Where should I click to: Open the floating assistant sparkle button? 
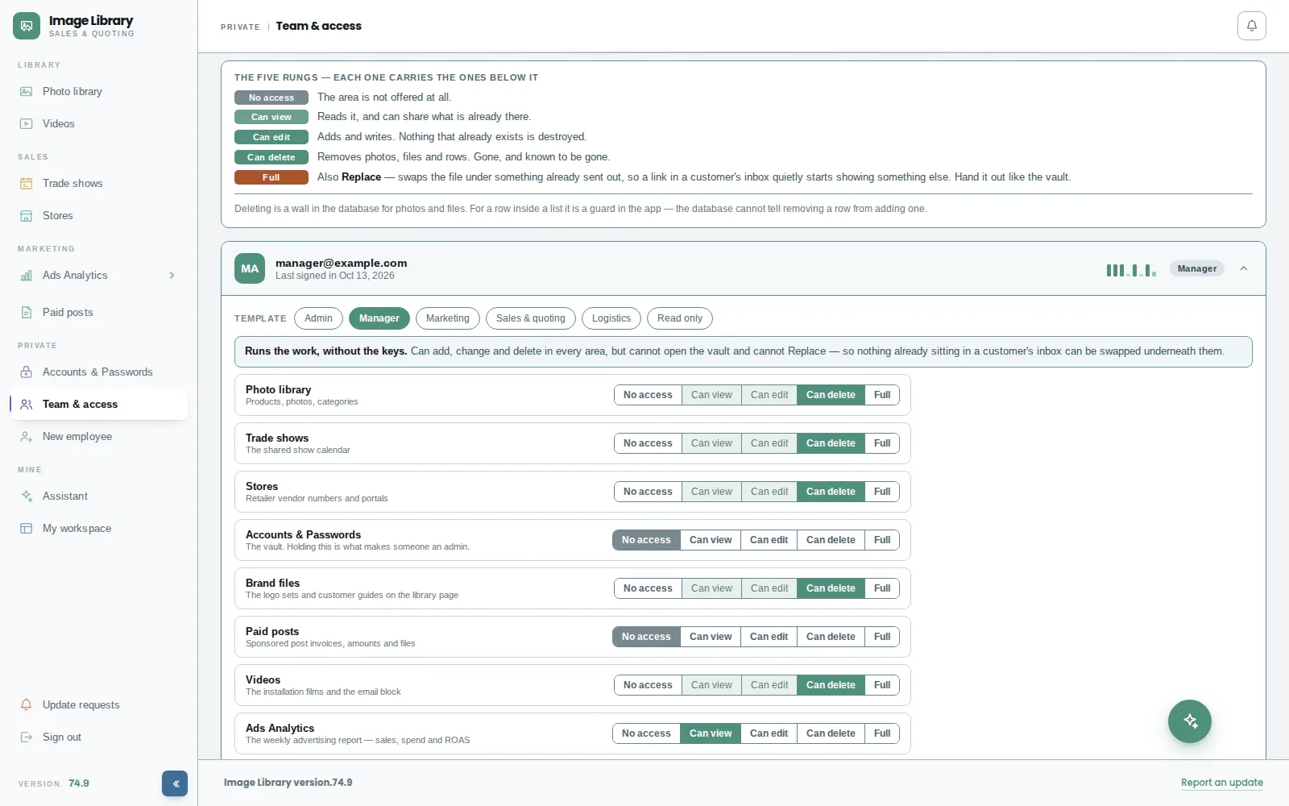click(1190, 721)
